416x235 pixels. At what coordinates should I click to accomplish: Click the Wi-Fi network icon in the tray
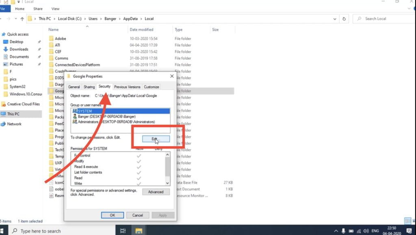pos(359,230)
